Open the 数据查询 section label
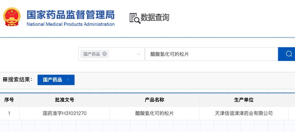This screenshot has height=132, width=295. 155,17
